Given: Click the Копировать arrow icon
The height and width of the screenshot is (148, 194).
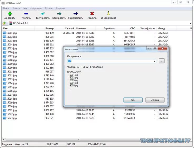Looking at the screenshot, I should [x=59, y=13].
